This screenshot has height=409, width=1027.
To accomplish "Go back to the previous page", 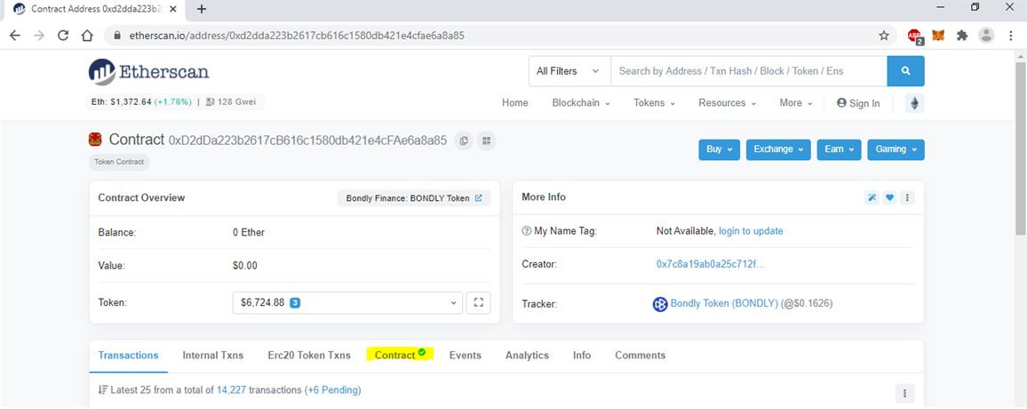I will click(x=15, y=36).
